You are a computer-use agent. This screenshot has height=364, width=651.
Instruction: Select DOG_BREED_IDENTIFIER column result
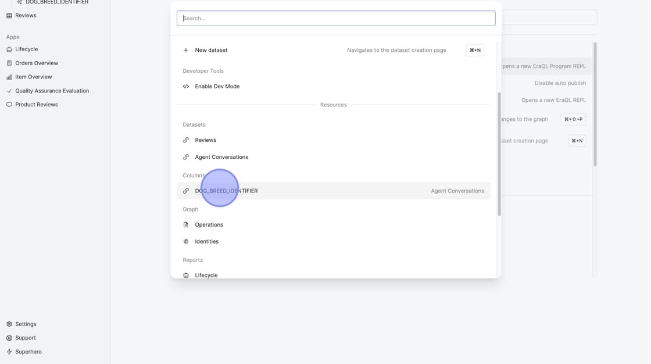click(226, 191)
